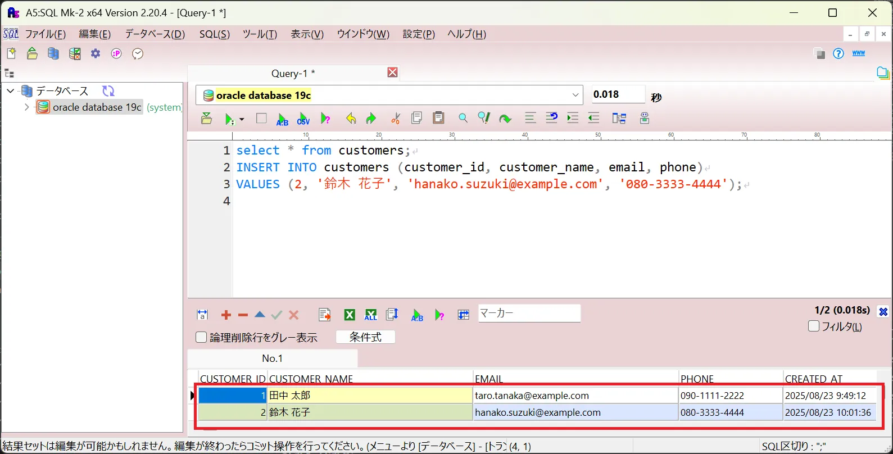The width and height of the screenshot is (893, 454).
Task: Close Query-1 tab with red X
Action: (393, 72)
